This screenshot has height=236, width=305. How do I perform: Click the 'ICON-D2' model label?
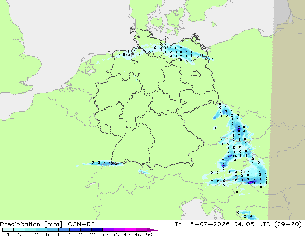80,224
